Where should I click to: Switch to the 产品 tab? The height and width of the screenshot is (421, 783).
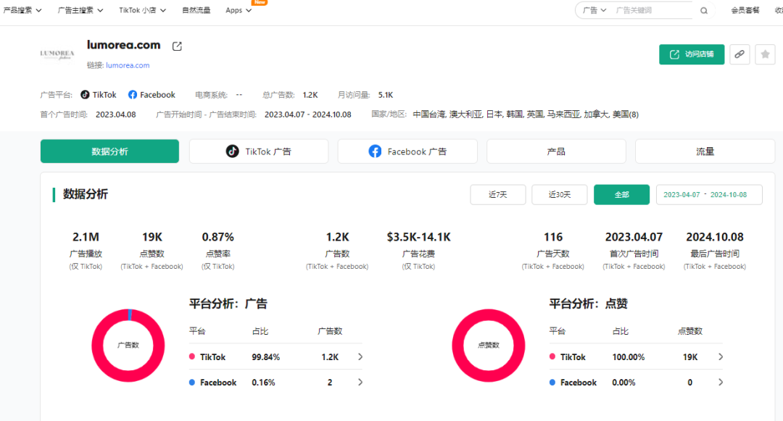(x=555, y=151)
